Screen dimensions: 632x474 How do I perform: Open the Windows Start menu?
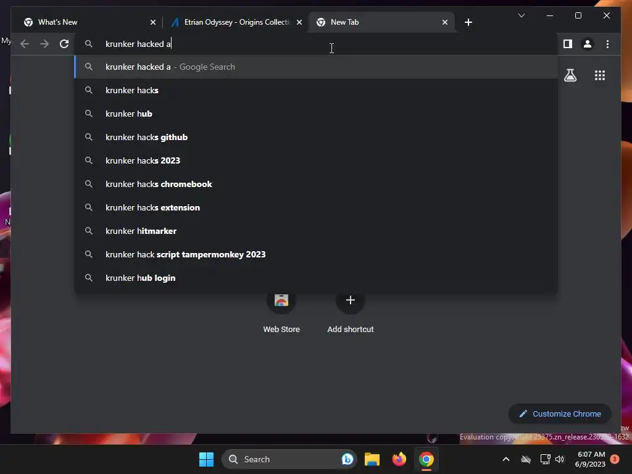[x=206, y=459]
